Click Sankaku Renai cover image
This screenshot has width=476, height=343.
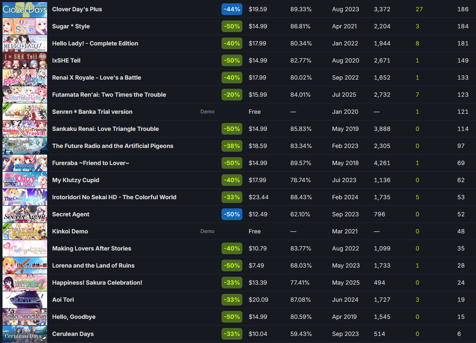(25, 129)
